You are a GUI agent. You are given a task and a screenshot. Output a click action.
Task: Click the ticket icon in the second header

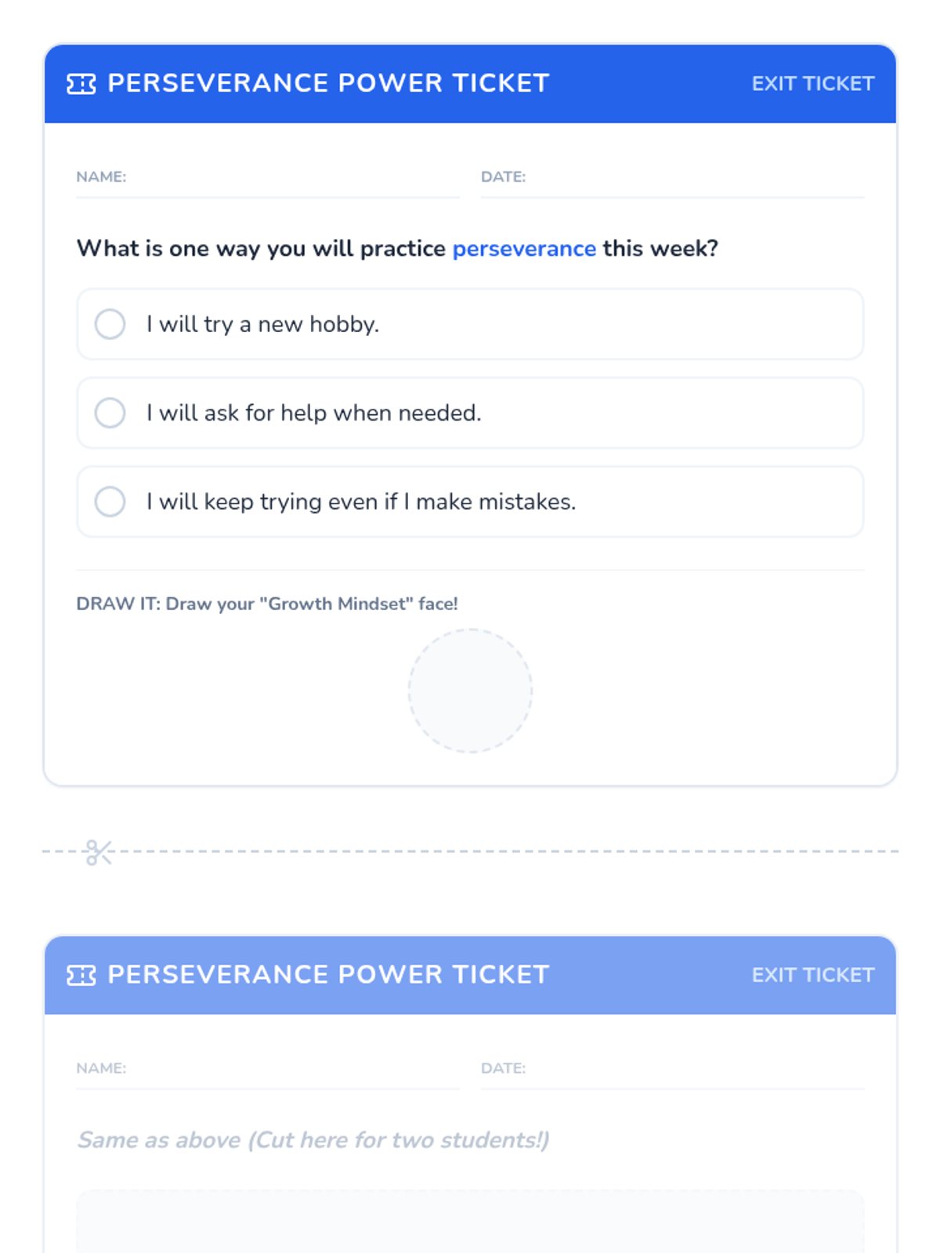[81, 975]
